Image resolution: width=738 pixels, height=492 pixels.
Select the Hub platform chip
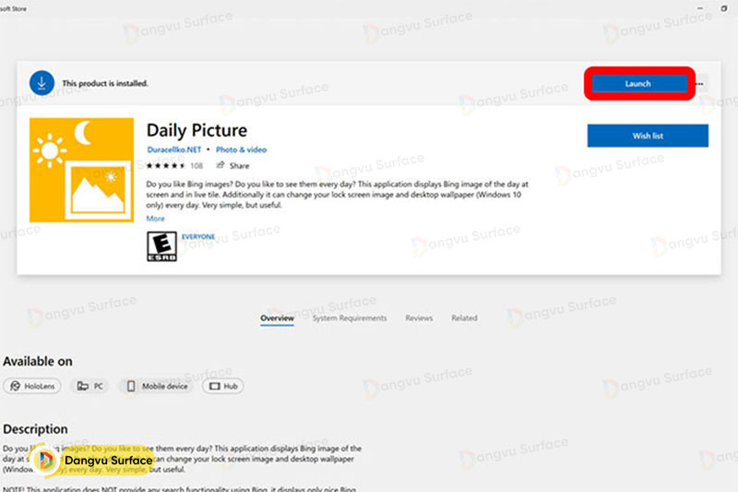click(223, 386)
